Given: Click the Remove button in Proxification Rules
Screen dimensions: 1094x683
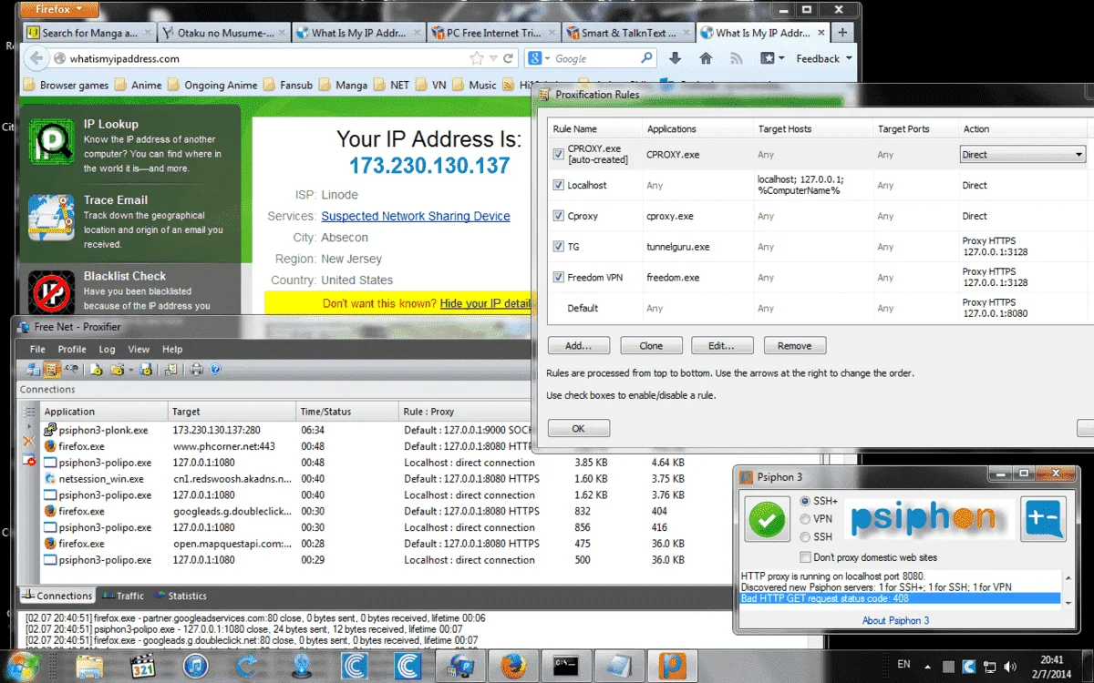Looking at the screenshot, I should pos(795,346).
